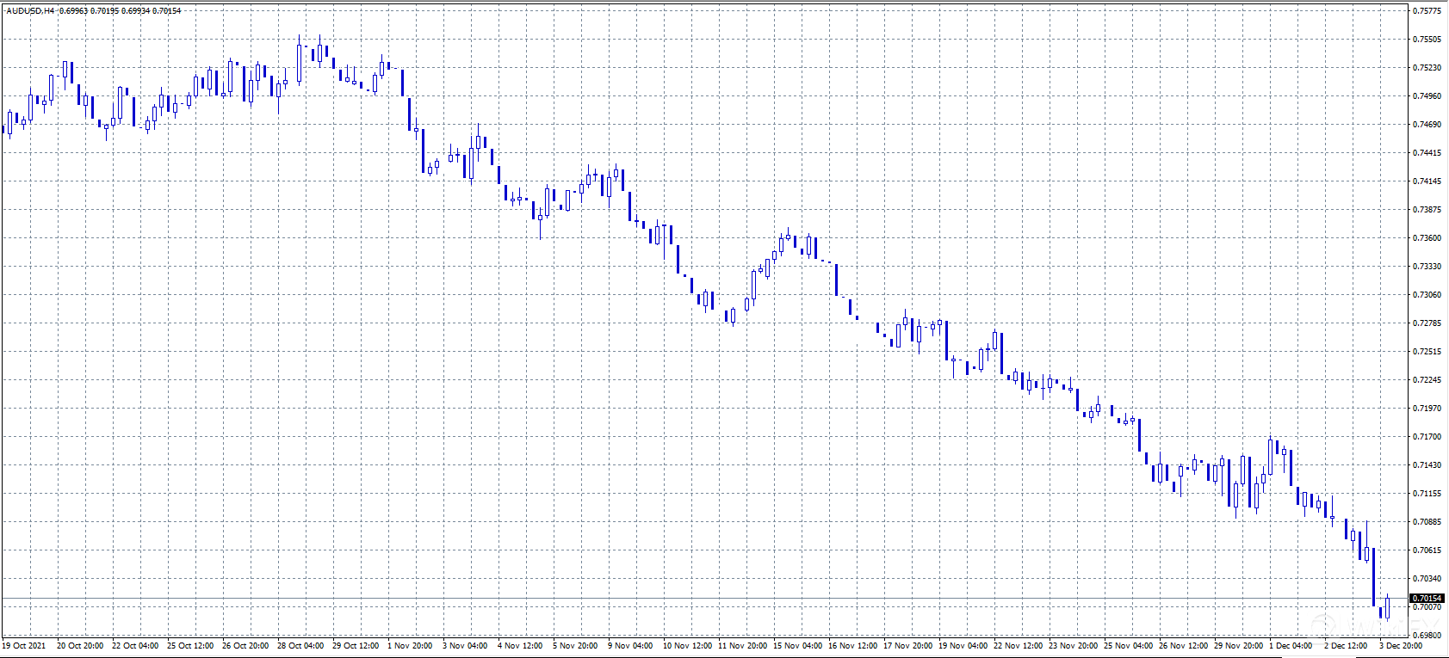
Task: Select the 9 Nov 04:00 time marker
Action: [630, 645]
